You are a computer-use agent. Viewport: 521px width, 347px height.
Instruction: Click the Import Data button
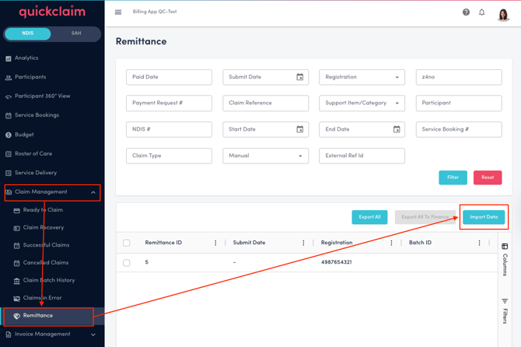pos(484,217)
